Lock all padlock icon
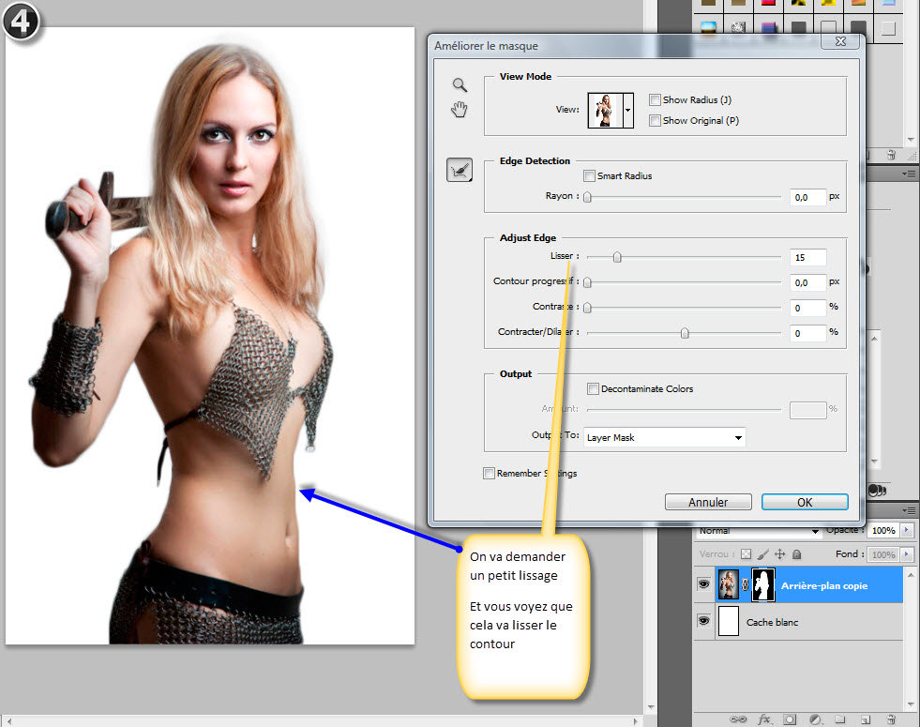The image size is (920, 727). pos(797,553)
